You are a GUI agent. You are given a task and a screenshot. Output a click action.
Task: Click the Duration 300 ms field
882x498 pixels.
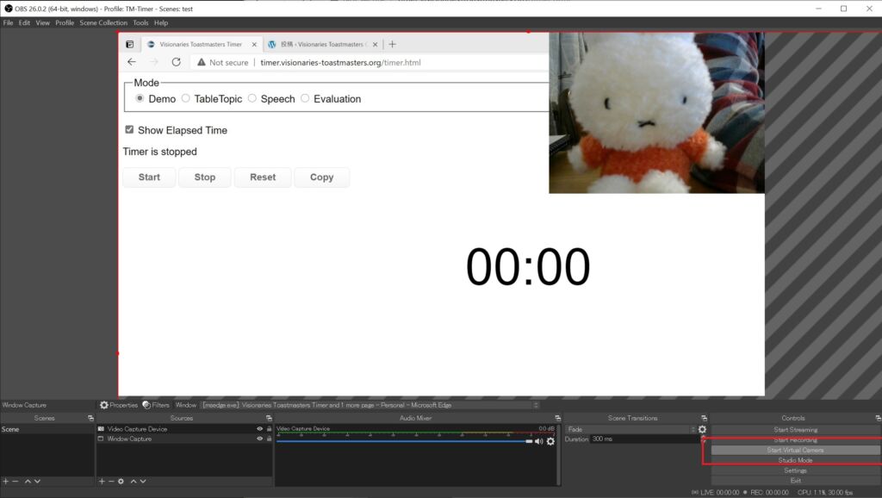644,439
